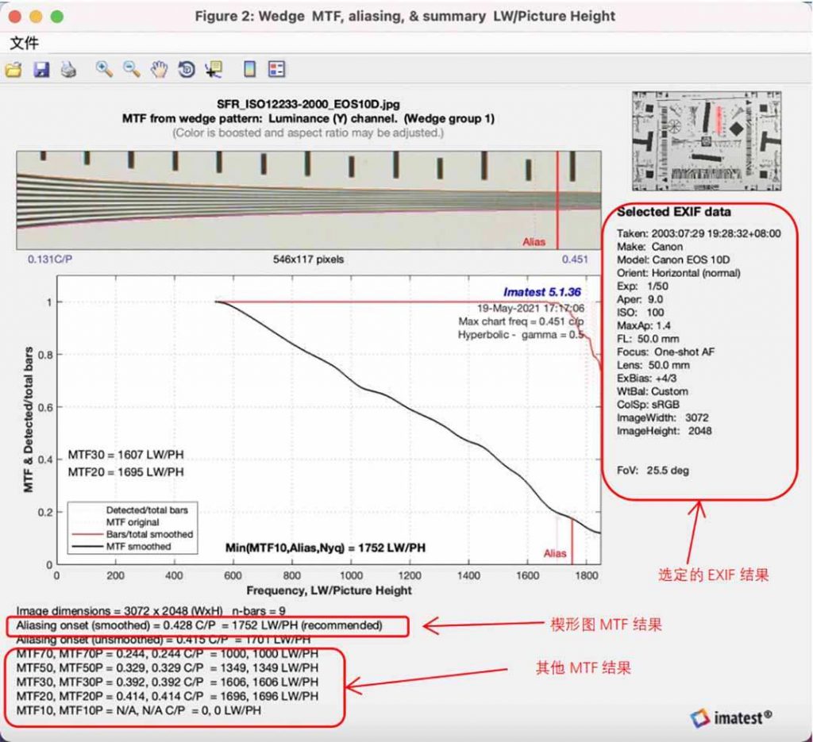Select the Data Cursor tool
Screen dimensions: 813x742
(x=214, y=69)
